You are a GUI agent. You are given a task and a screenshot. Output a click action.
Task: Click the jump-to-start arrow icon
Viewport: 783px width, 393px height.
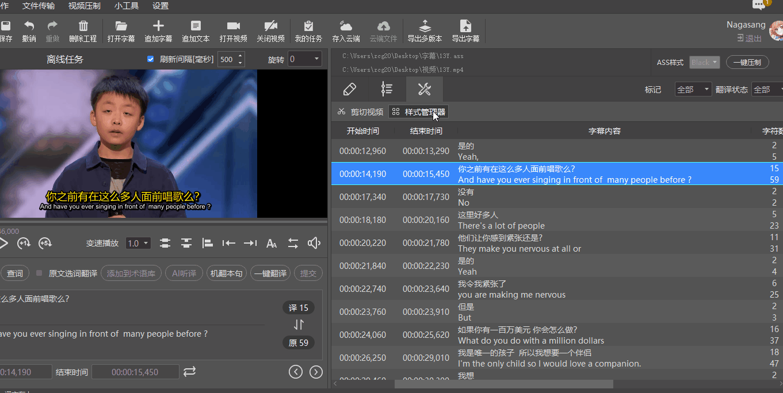click(229, 243)
